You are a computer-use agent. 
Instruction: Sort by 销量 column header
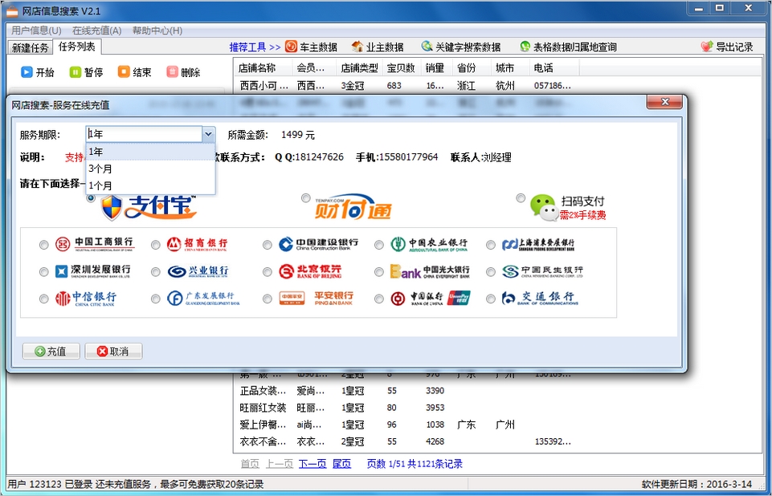[436, 68]
